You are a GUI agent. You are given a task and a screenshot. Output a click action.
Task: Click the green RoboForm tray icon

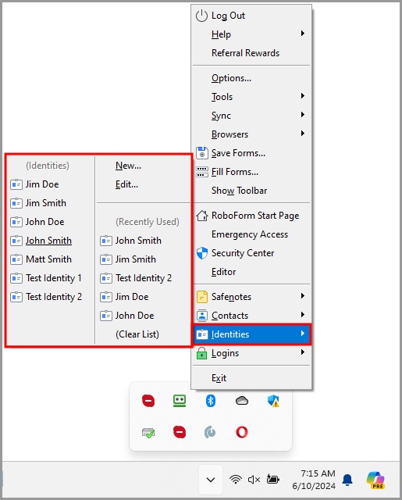(180, 401)
